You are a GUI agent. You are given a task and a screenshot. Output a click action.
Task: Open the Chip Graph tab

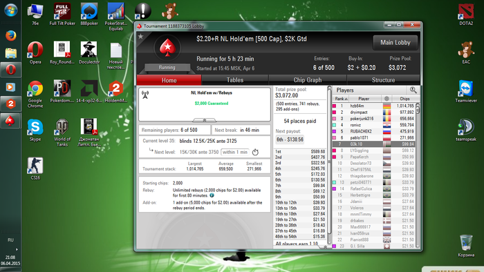point(308,80)
